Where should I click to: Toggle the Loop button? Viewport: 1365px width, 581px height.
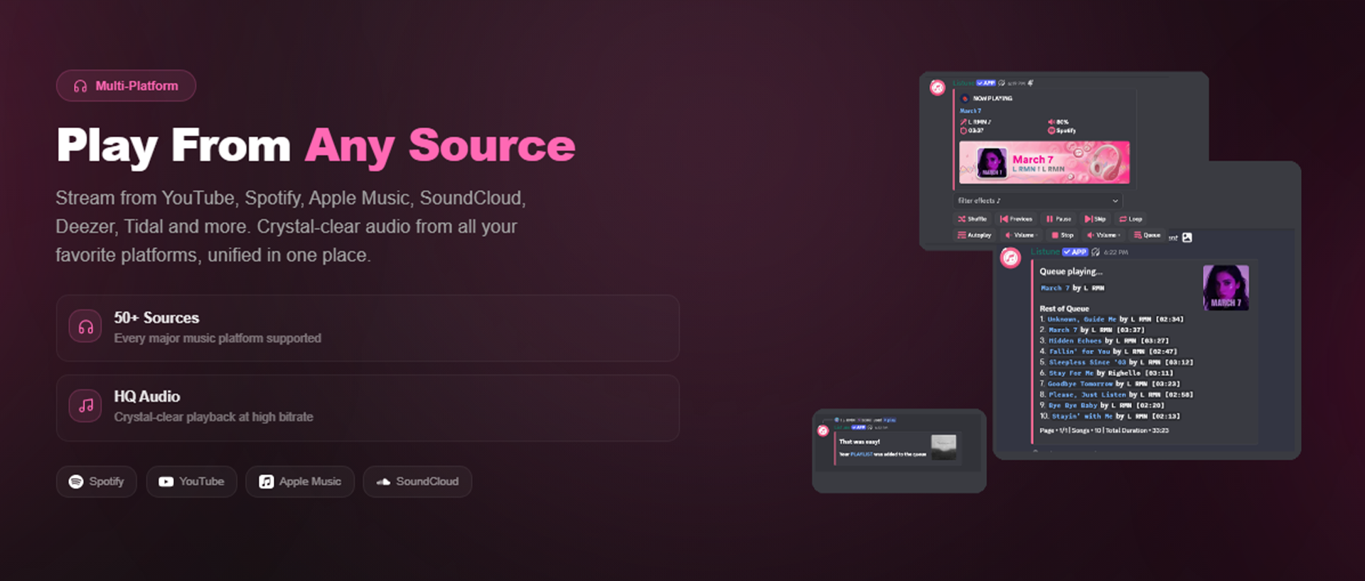point(1130,219)
